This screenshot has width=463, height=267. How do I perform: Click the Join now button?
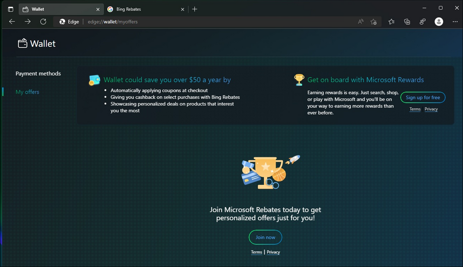(265, 237)
